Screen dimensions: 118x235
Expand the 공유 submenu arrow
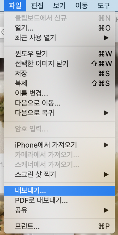(x=106, y=210)
